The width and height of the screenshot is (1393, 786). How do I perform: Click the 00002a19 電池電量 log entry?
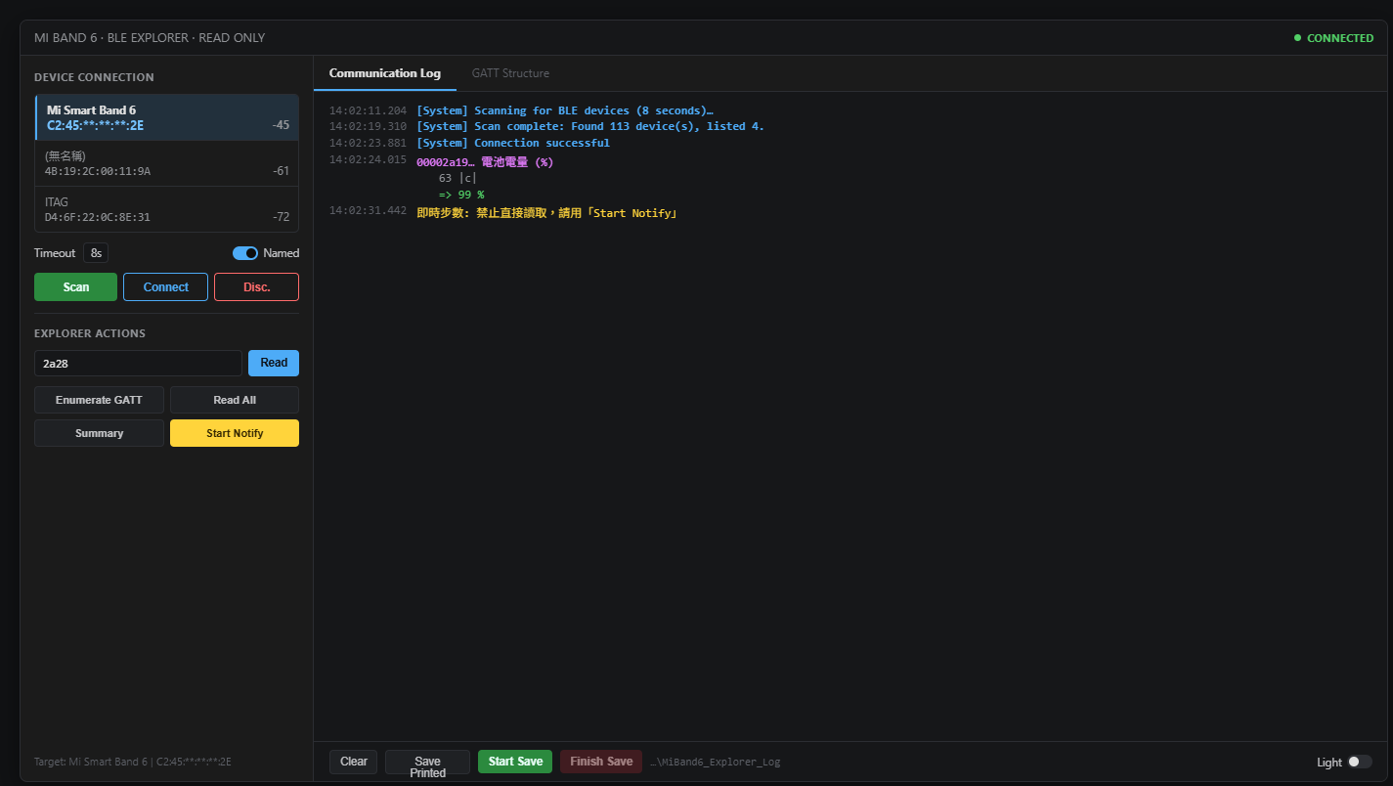click(x=485, y=162)
